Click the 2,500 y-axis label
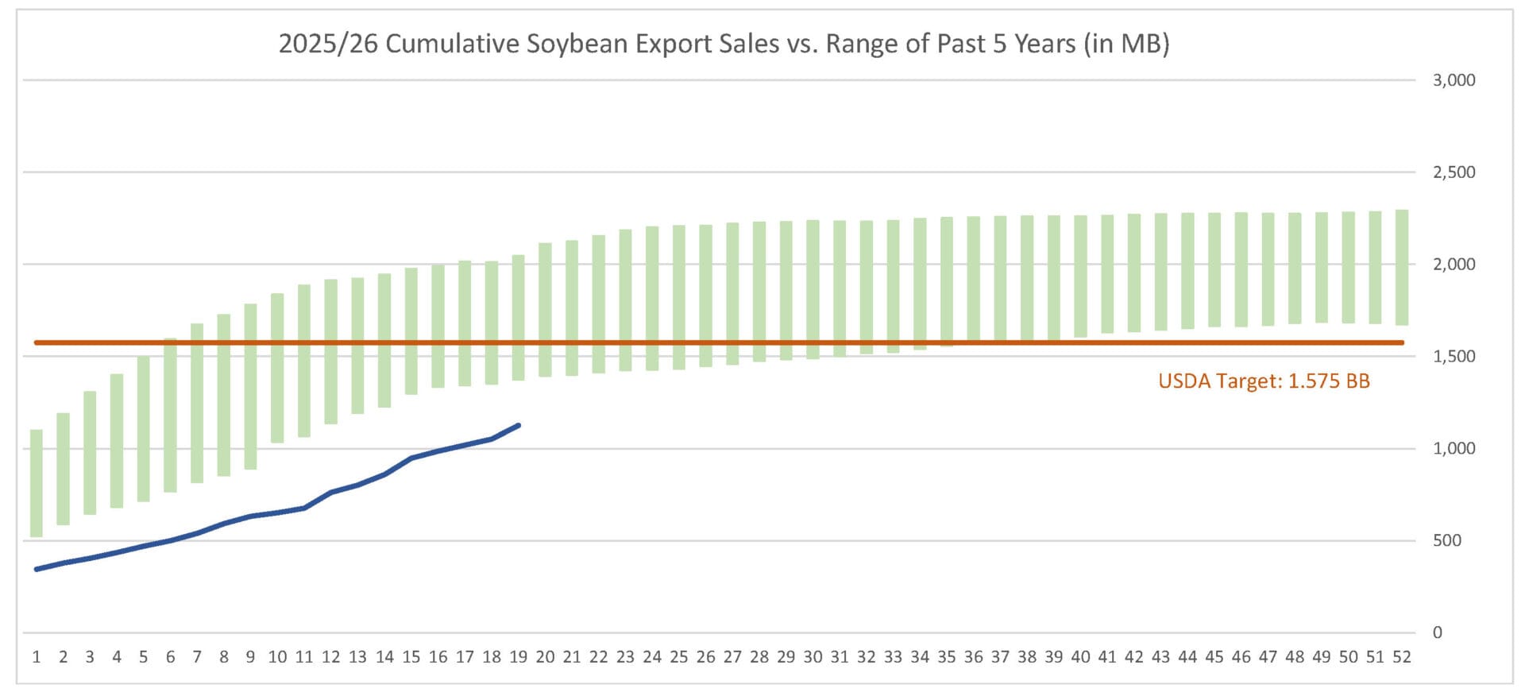The width and height of the screenshot is (1525, 700). 1454,172
